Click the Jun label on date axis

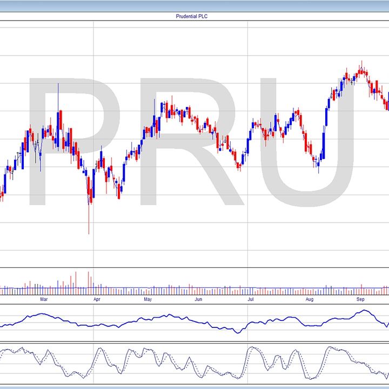[x=198, y=299]
